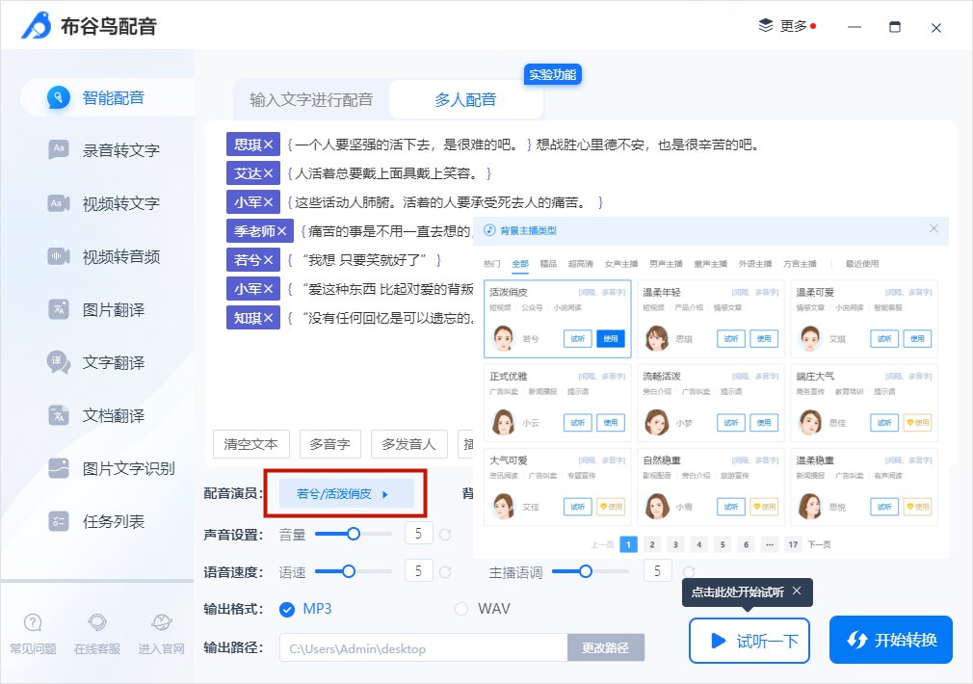Click the 试听一下 preview button

749,641
